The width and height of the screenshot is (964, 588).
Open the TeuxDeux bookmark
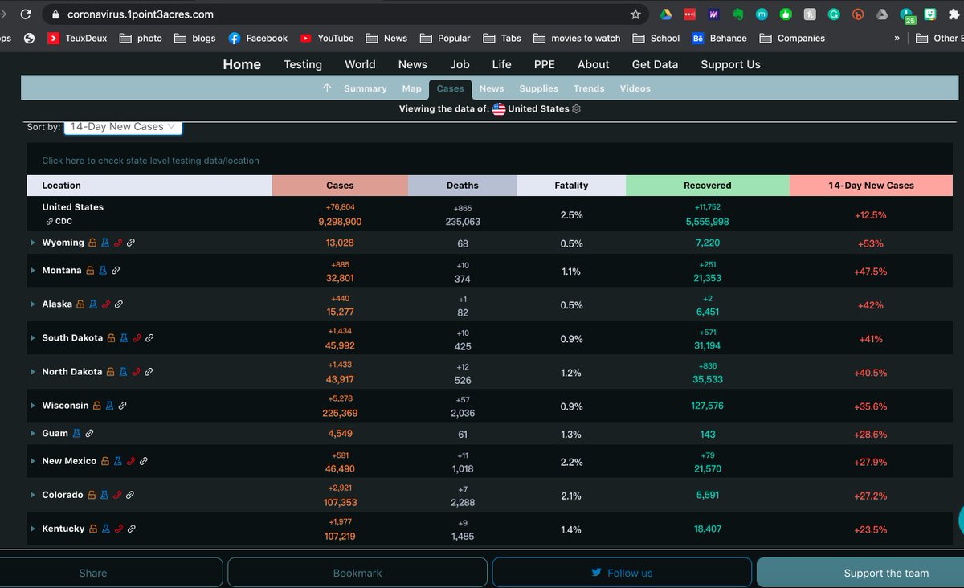point(79,38)
